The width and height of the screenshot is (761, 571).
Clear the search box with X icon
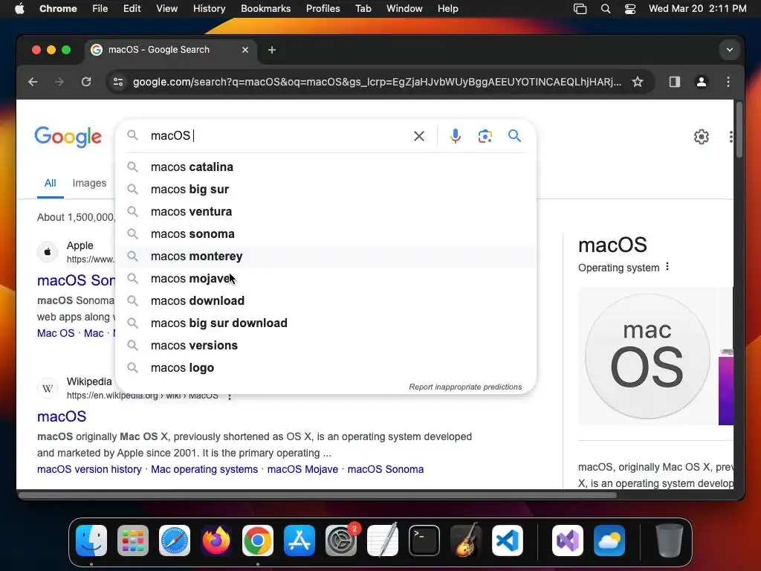click(419, 136)
